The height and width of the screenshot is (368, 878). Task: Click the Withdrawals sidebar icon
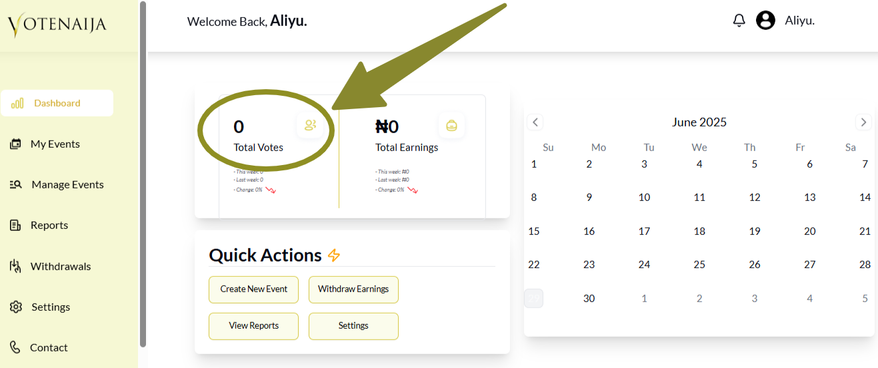[x=15, y=267]
